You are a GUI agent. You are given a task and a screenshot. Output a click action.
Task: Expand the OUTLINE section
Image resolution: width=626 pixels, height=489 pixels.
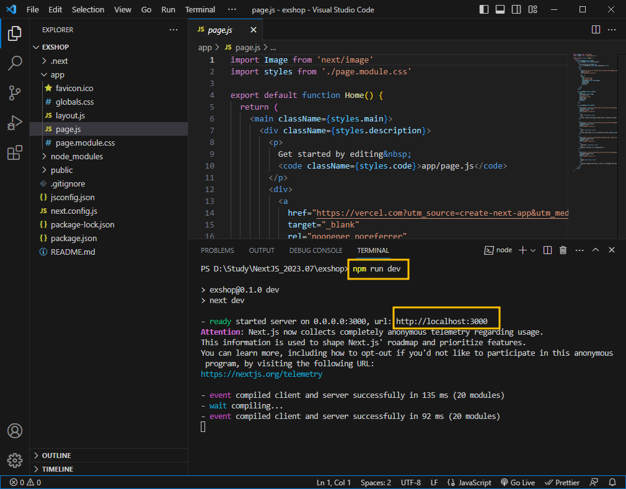point(108,456)
